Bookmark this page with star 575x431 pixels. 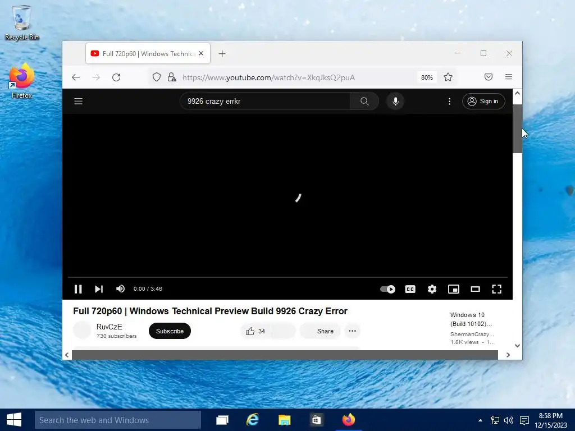coord(448,77)
